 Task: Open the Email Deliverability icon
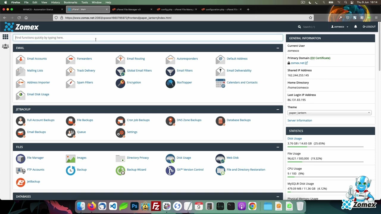click(221, 71)
